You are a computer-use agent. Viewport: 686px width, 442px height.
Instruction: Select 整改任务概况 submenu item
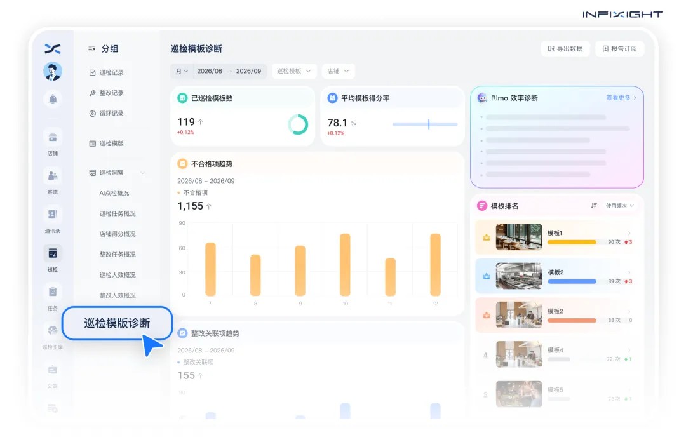pos(118,255)
